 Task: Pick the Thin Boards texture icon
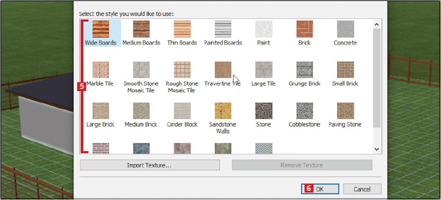[182, 29]
